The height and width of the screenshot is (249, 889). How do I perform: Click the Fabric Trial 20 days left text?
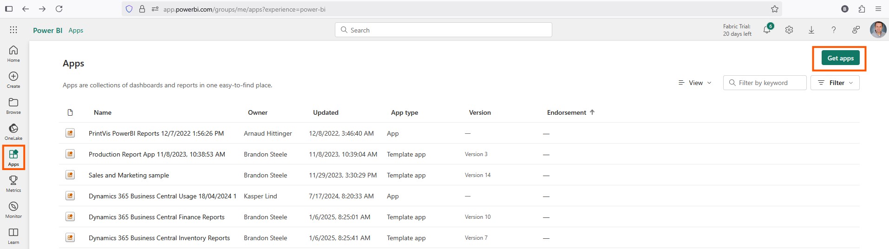737,30
